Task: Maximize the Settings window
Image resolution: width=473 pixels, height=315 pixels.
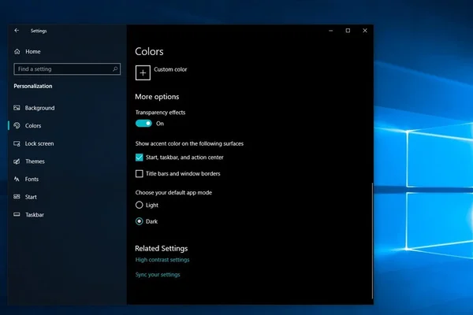Action: 348,31
